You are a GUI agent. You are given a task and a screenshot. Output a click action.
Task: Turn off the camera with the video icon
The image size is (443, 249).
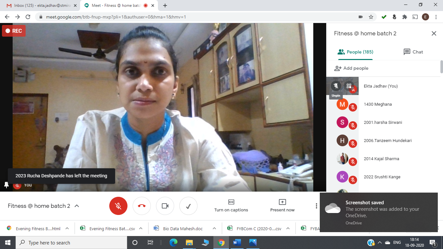tap(165, 206)
